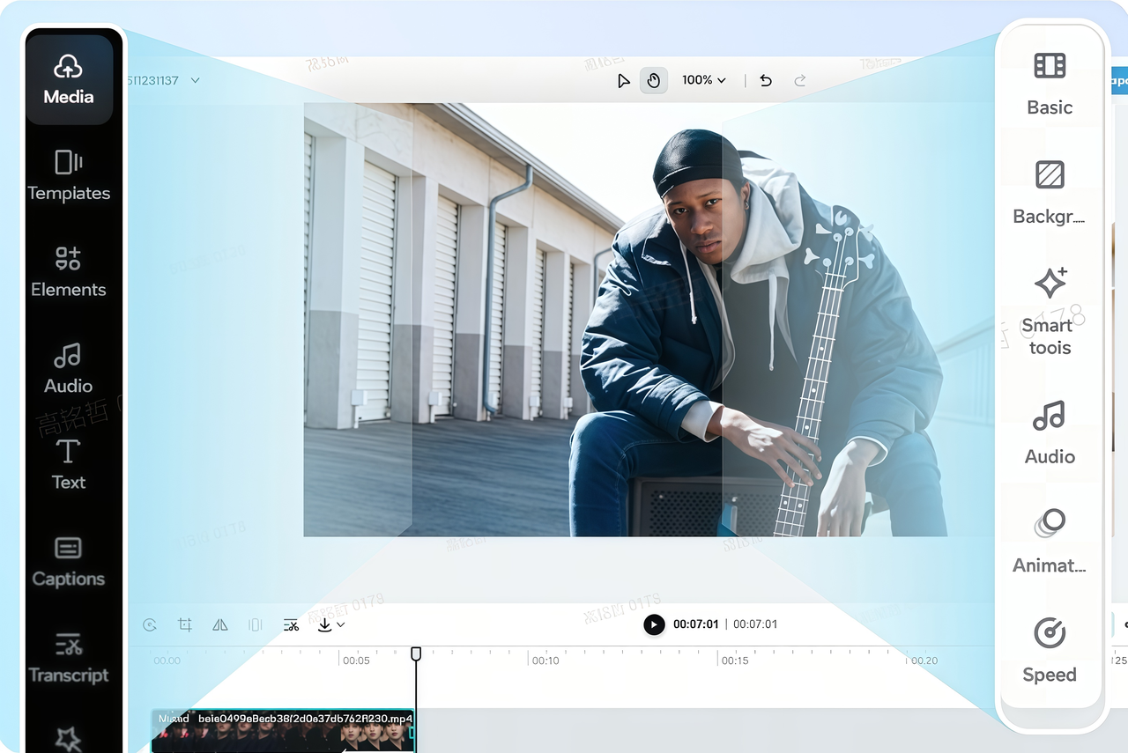Screen dimensions: 1128x753
Task: Select the hand pan tool
Action: pos(653,79)
